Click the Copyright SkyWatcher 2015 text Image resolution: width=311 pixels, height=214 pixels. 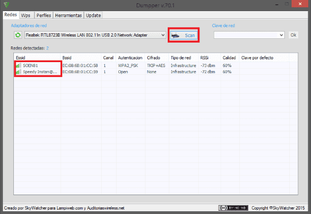[278, 208]
